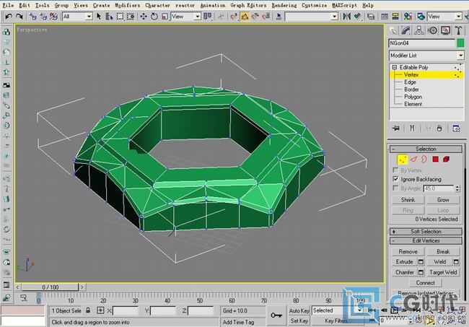This screenshot has height=327, width=469.
Task: Choose the Rectangular Selection Region tool
Action: coord(120,17)
